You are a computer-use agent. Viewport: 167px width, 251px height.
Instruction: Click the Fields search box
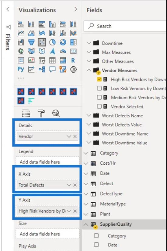tap(125, 26)
